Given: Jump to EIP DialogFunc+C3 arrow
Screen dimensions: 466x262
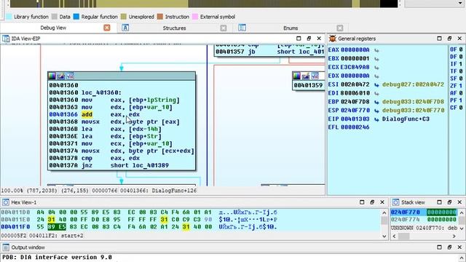Looking at the screenshot, I should coord(376,119).
